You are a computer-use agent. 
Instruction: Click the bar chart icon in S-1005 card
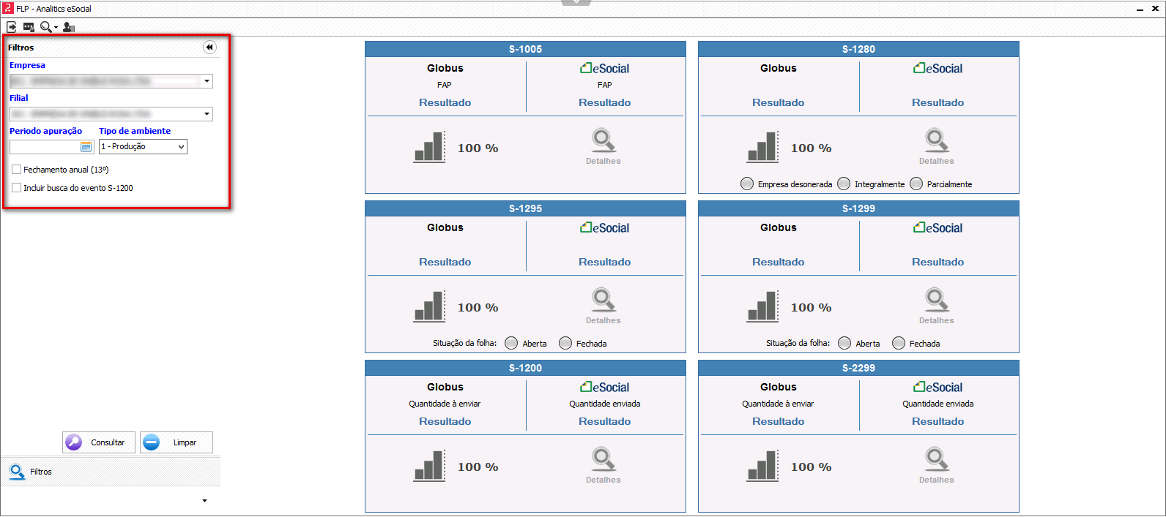[x=430, y=147]
